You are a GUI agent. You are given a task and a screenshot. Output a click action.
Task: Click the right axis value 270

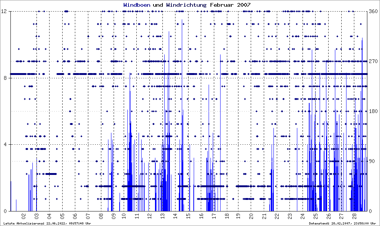coord(373,62)
